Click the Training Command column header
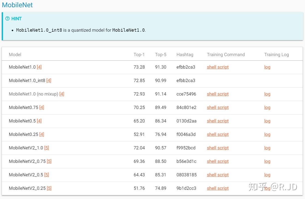The image size is (305, 199). pos(226,55)
